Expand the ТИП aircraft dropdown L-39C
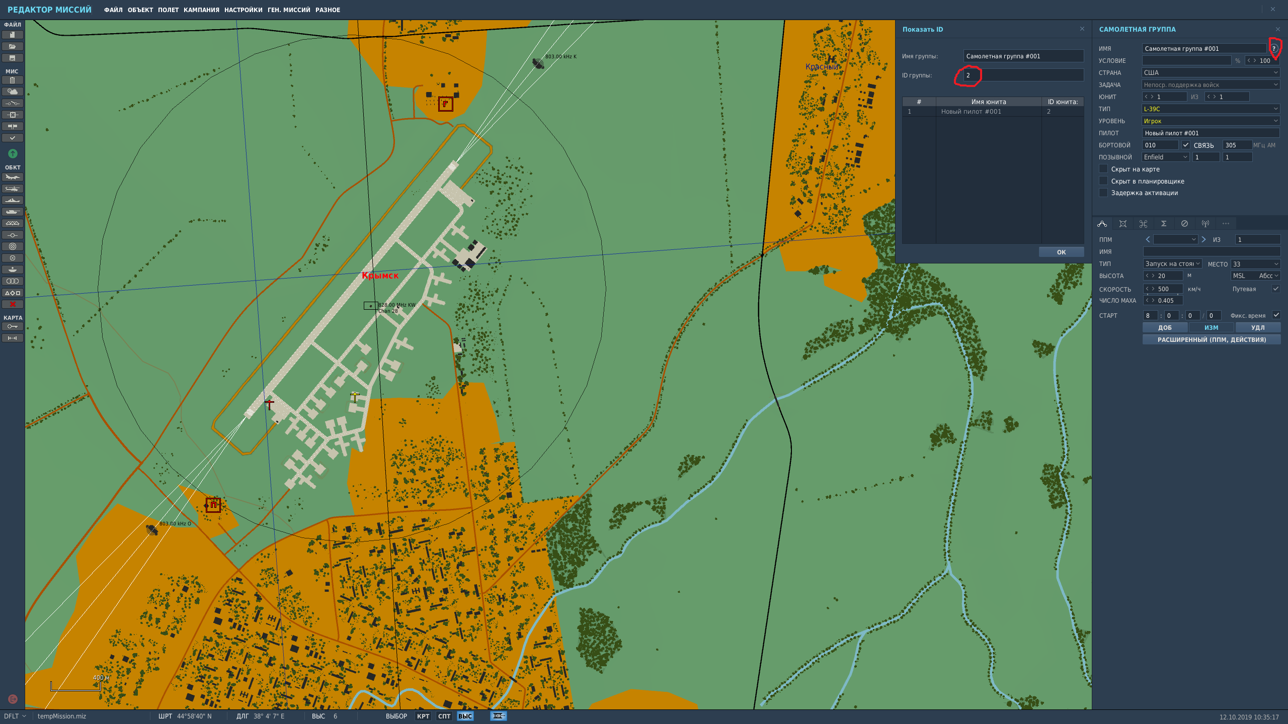Screen dimensions: 1288x724 [x=1211, y=109]
